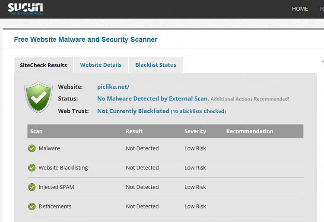
Task: Click Not Detected in the Website Blacklisting row
Action: (143, 168)
